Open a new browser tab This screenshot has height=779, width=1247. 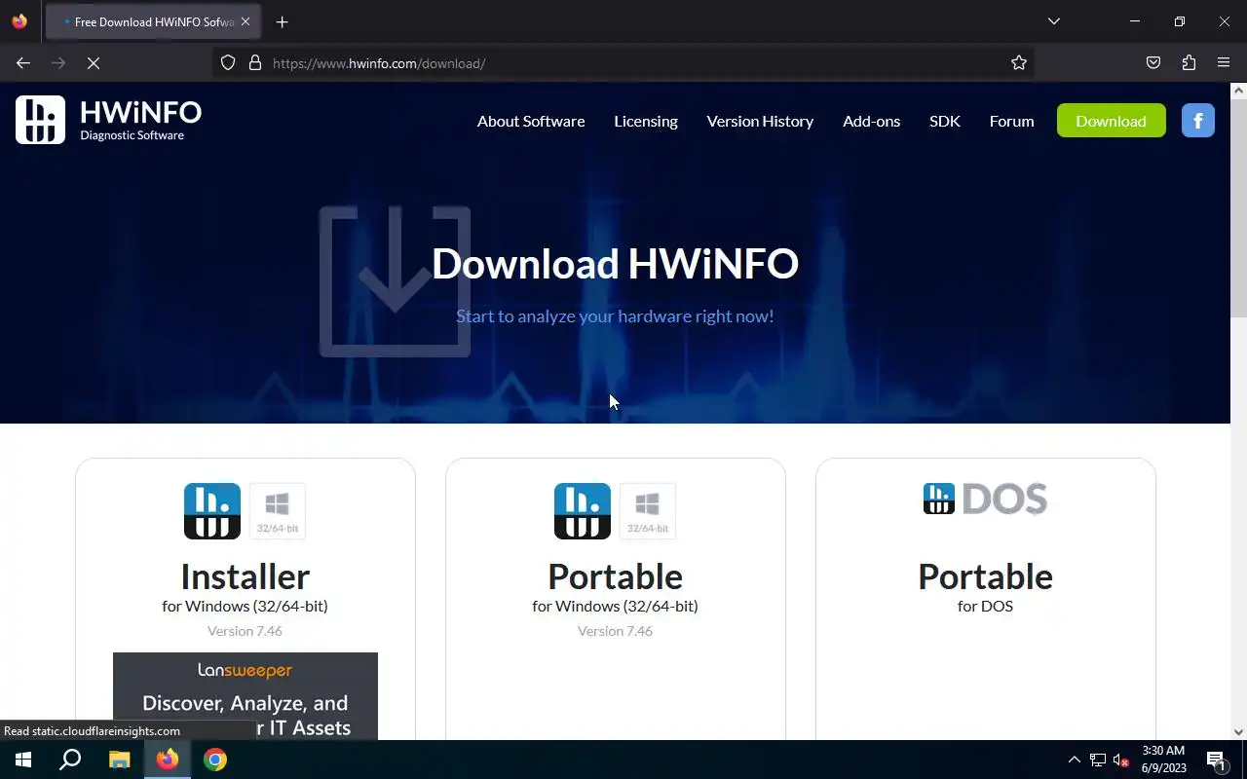click(282, 21)
